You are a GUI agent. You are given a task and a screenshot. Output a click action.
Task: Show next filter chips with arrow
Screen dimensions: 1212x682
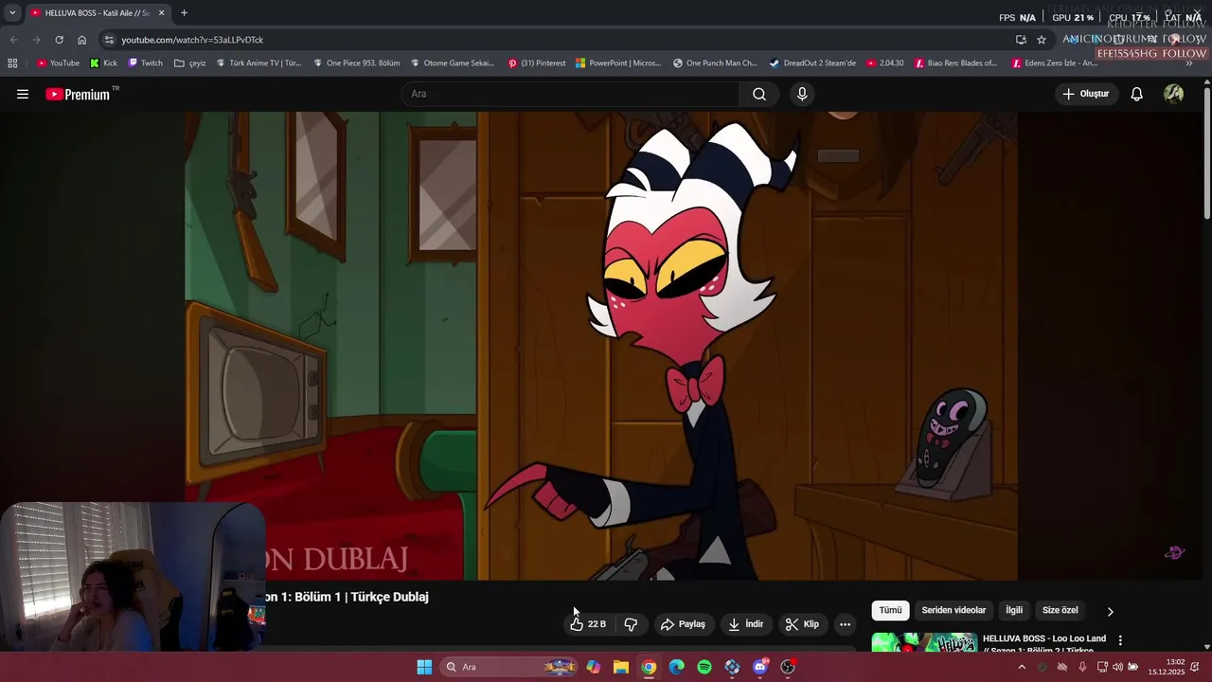(x=1110, y=611)
